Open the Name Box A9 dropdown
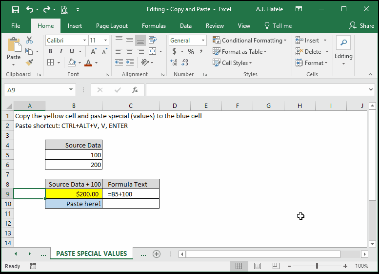The width and height of the screenshot is (379, 274). 71,90
